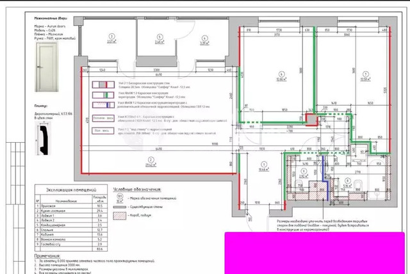This screenshot has height=274, width=410.
Task: Click the black plinth profile image
Action: 43,140
